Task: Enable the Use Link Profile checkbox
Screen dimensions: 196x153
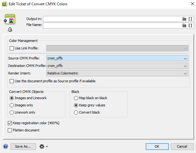Action: [12, 48]
